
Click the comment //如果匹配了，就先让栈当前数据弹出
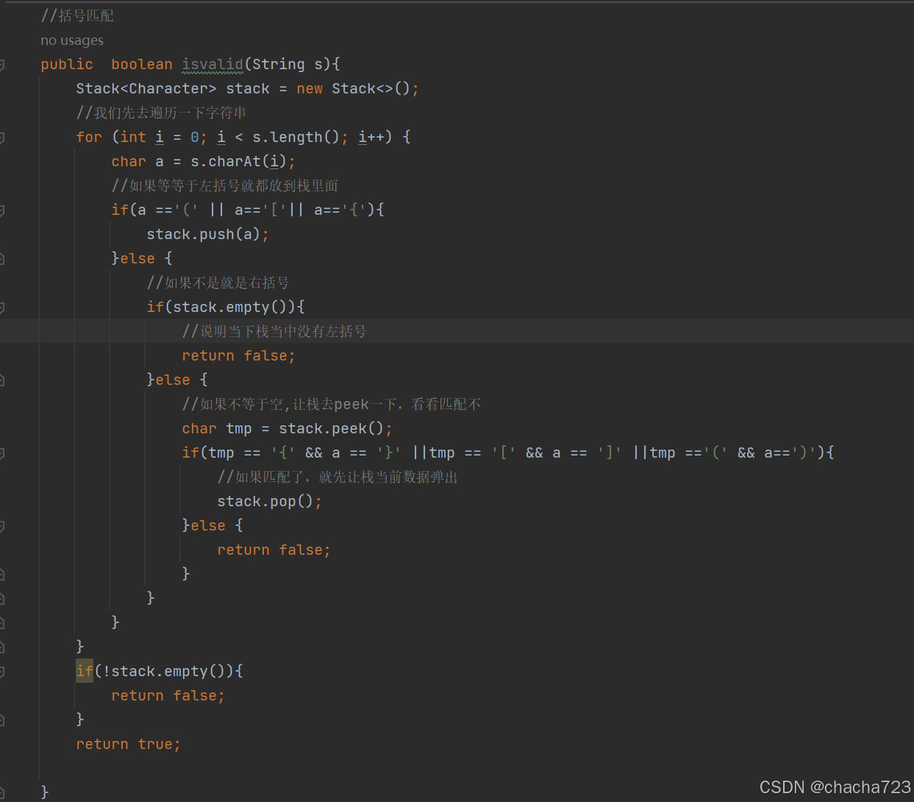click(338, 478)
